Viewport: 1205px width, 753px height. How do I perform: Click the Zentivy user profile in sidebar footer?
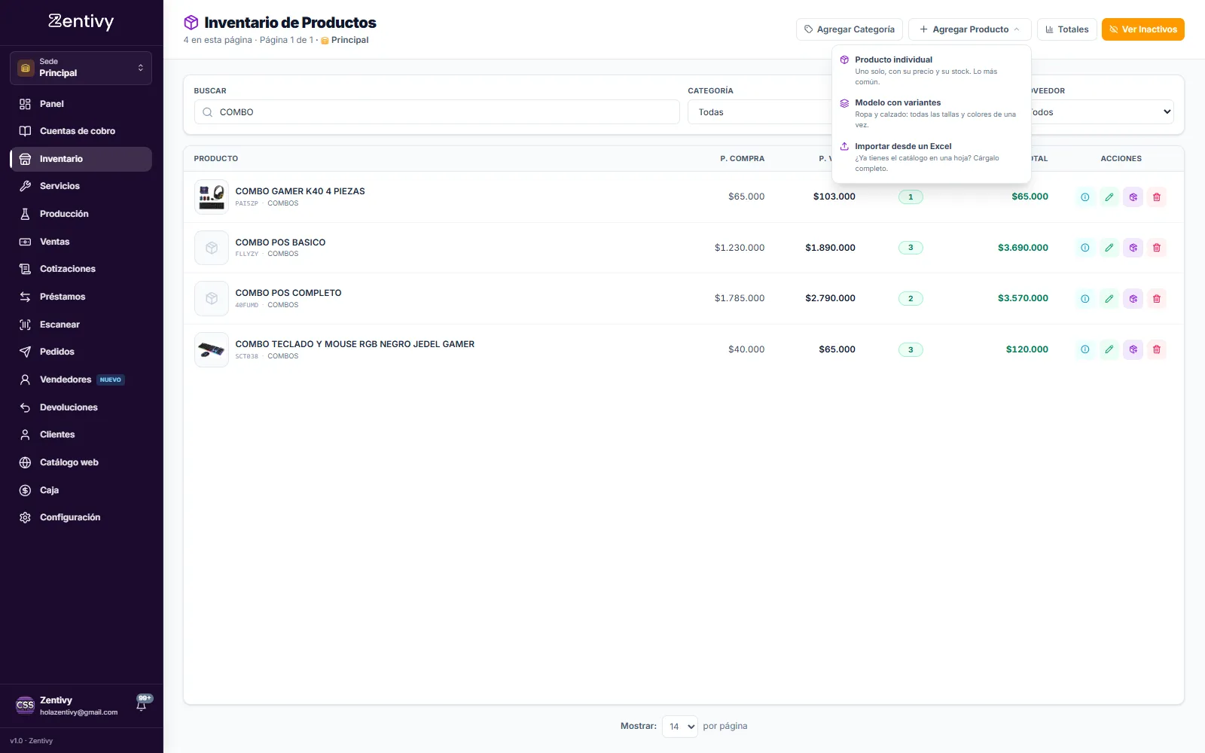tap(68, 706)
